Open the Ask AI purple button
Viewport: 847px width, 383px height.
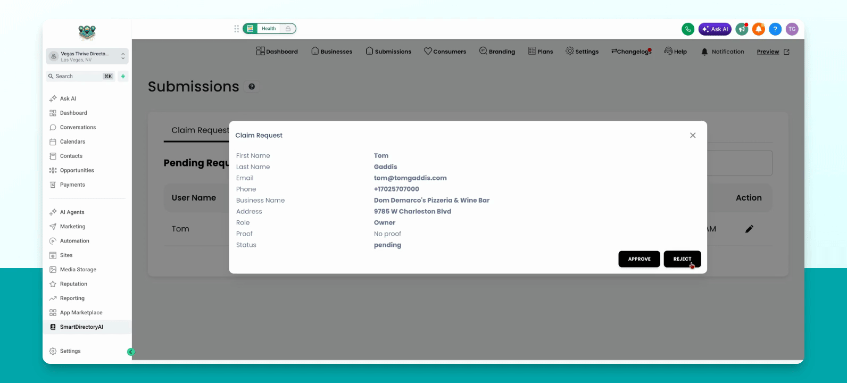click(x=715, y=29)
